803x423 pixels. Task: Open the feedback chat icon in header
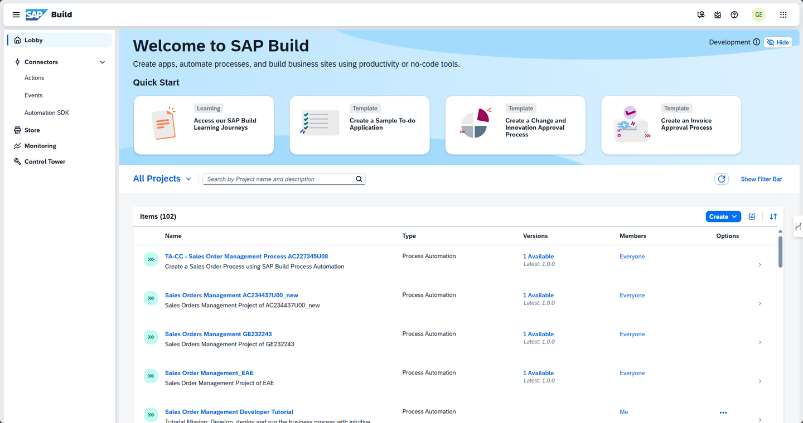(x=701, y=15)
